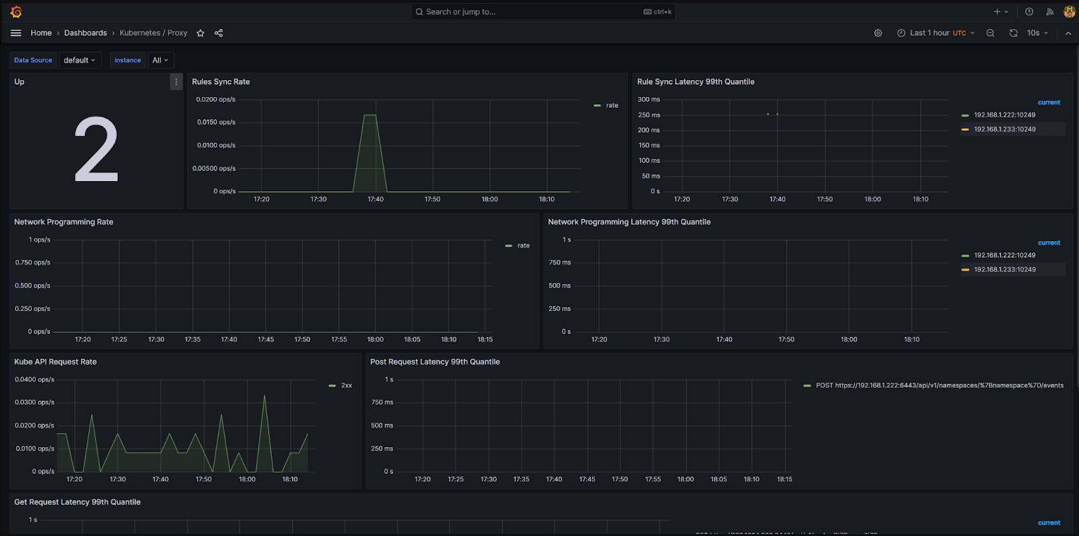Viewport: 1079px width, 536px height.
Task: Click Network Programming Latency 99th Quantile title
Action: click(629, 222)
